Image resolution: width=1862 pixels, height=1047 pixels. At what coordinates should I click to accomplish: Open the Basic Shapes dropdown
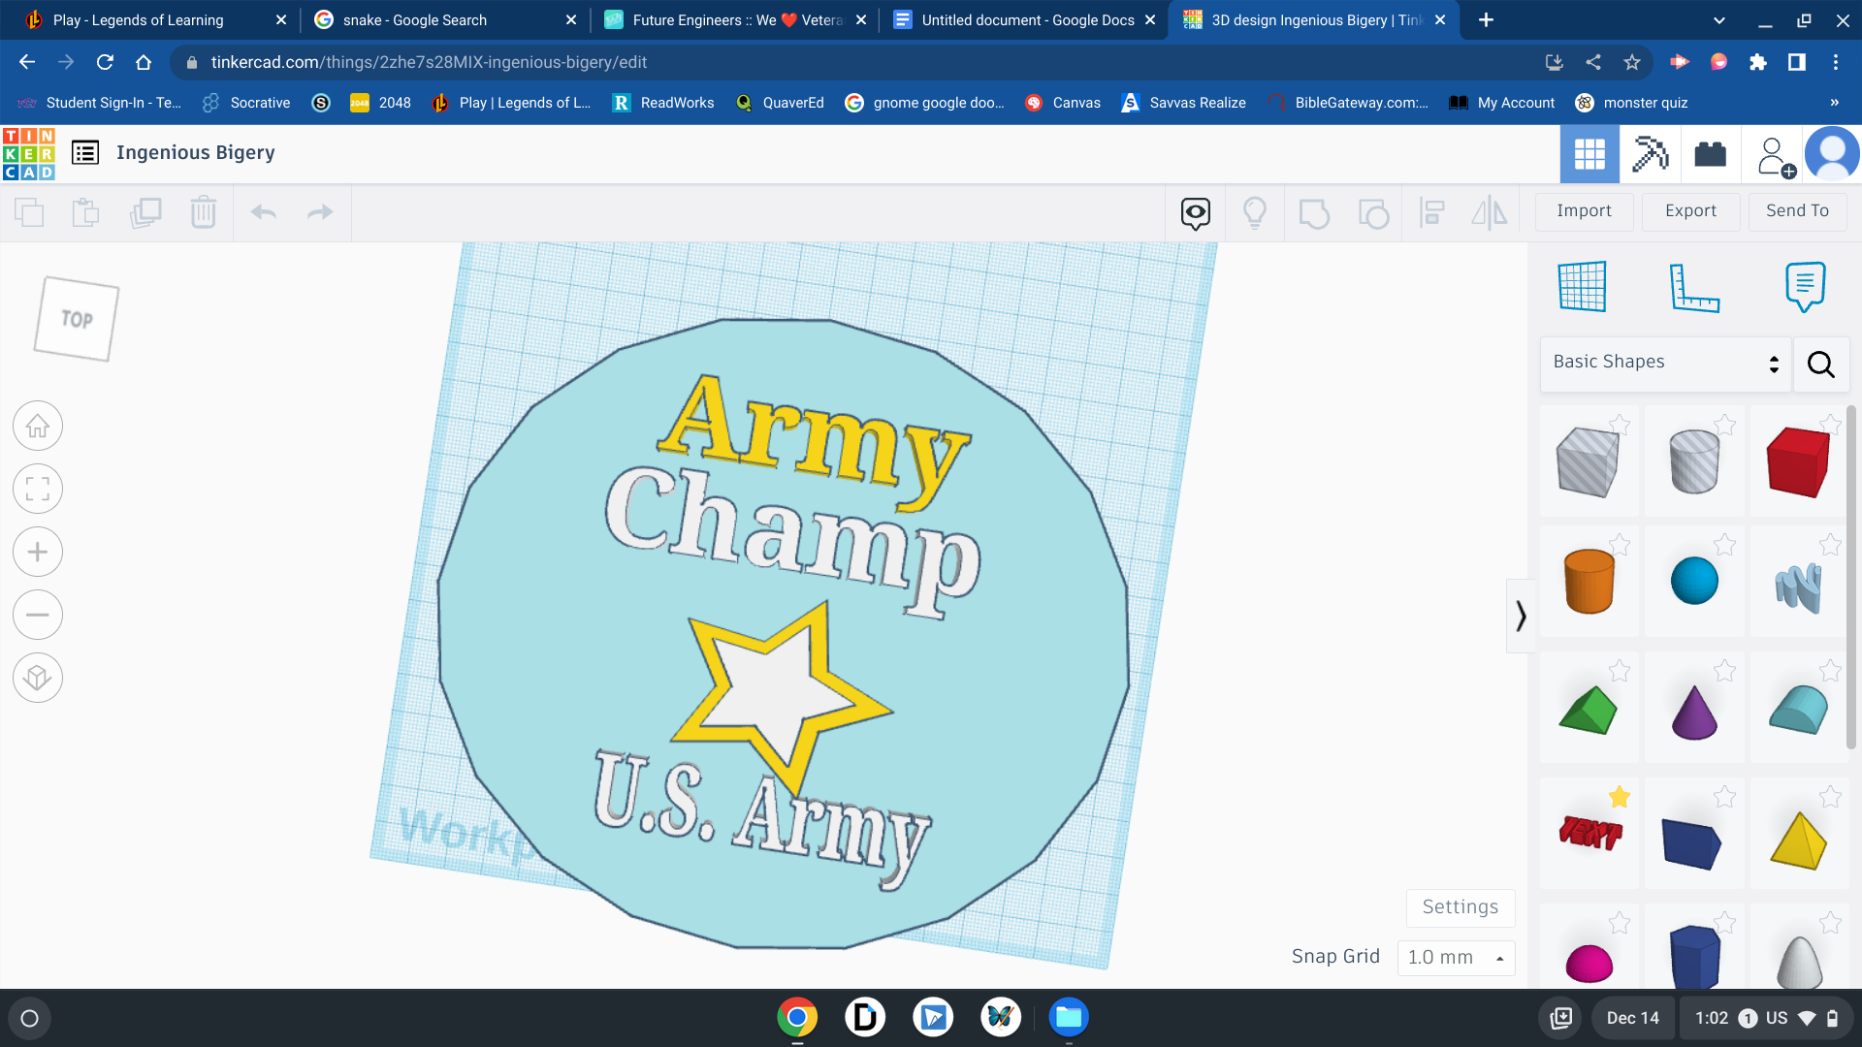[1665, 363]
